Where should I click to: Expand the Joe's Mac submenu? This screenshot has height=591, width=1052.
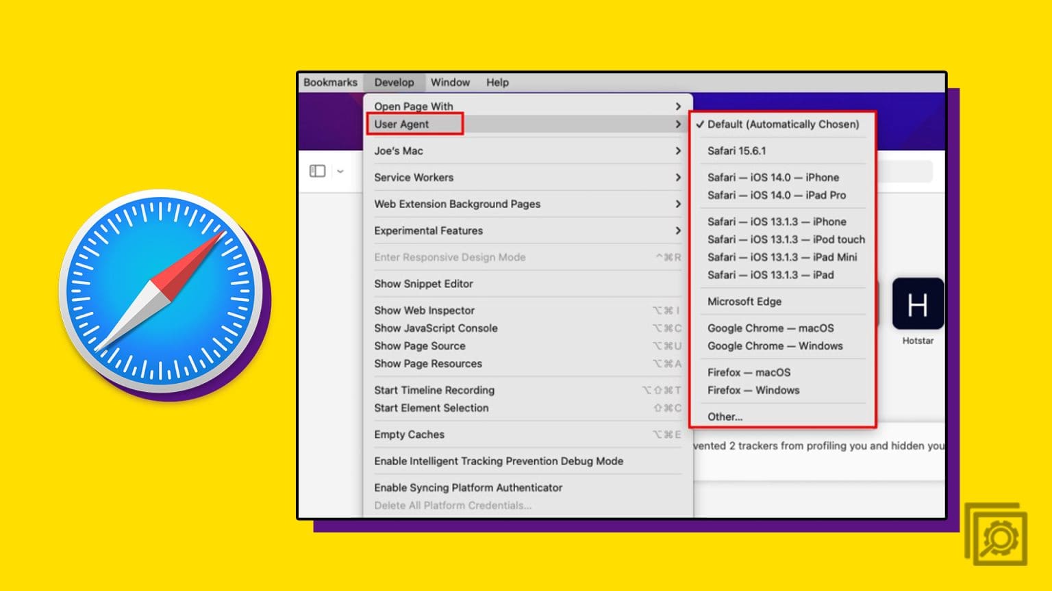tap(398, 150)
